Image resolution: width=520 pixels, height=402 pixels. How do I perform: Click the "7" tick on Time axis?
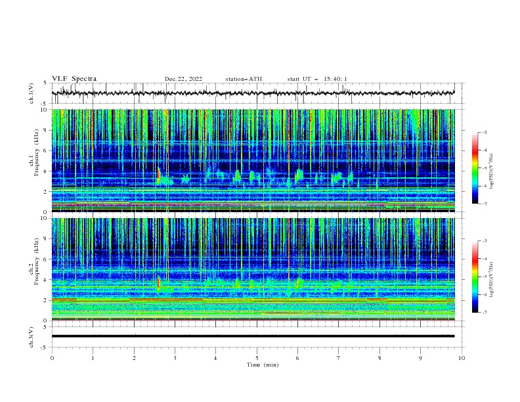tap(339, 358)
